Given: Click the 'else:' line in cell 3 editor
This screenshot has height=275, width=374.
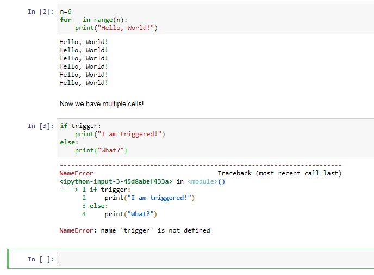Looking at the screenshot, I should tap(69, 142).
